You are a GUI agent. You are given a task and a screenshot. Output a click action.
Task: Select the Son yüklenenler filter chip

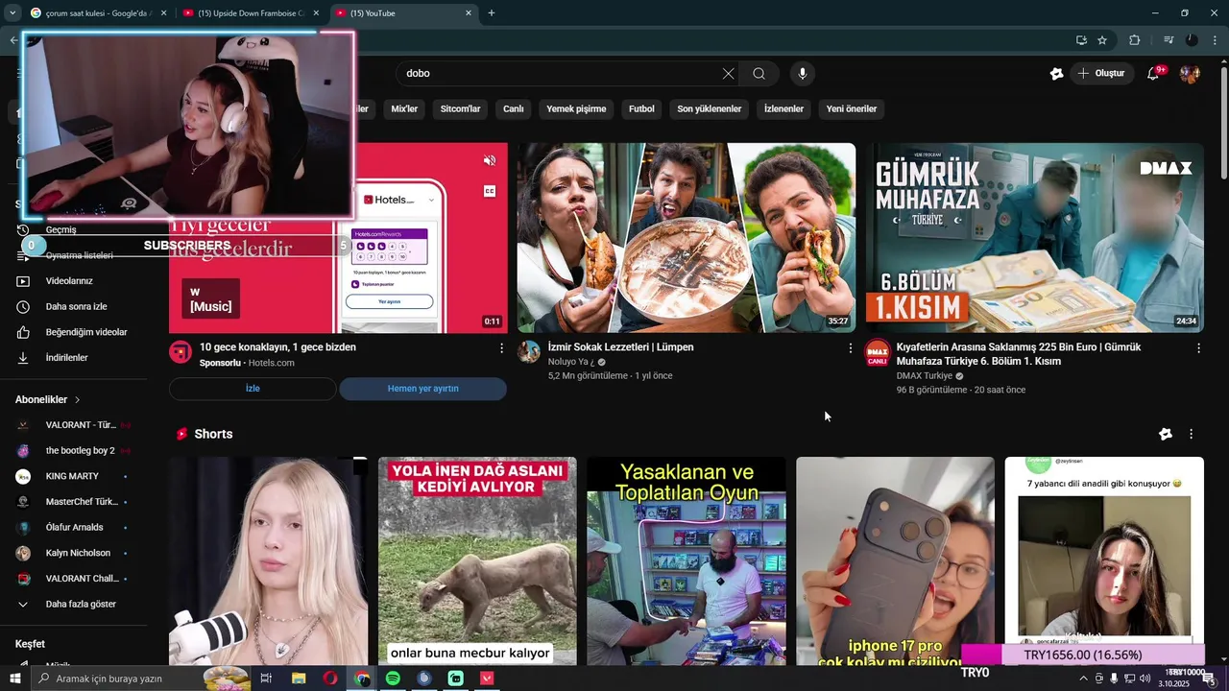pos(710,109)
